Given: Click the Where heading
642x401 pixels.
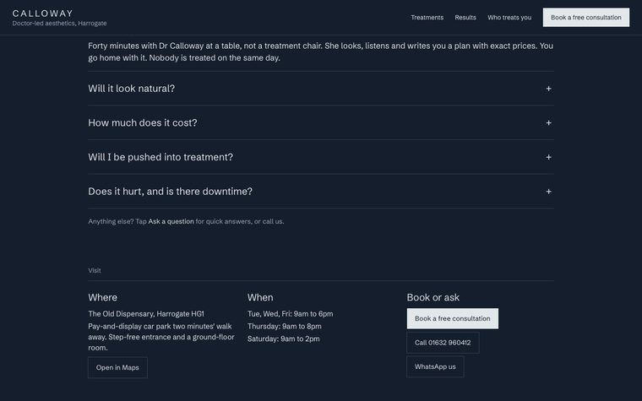Looking at the screenshot, I should tap(102, 297).
